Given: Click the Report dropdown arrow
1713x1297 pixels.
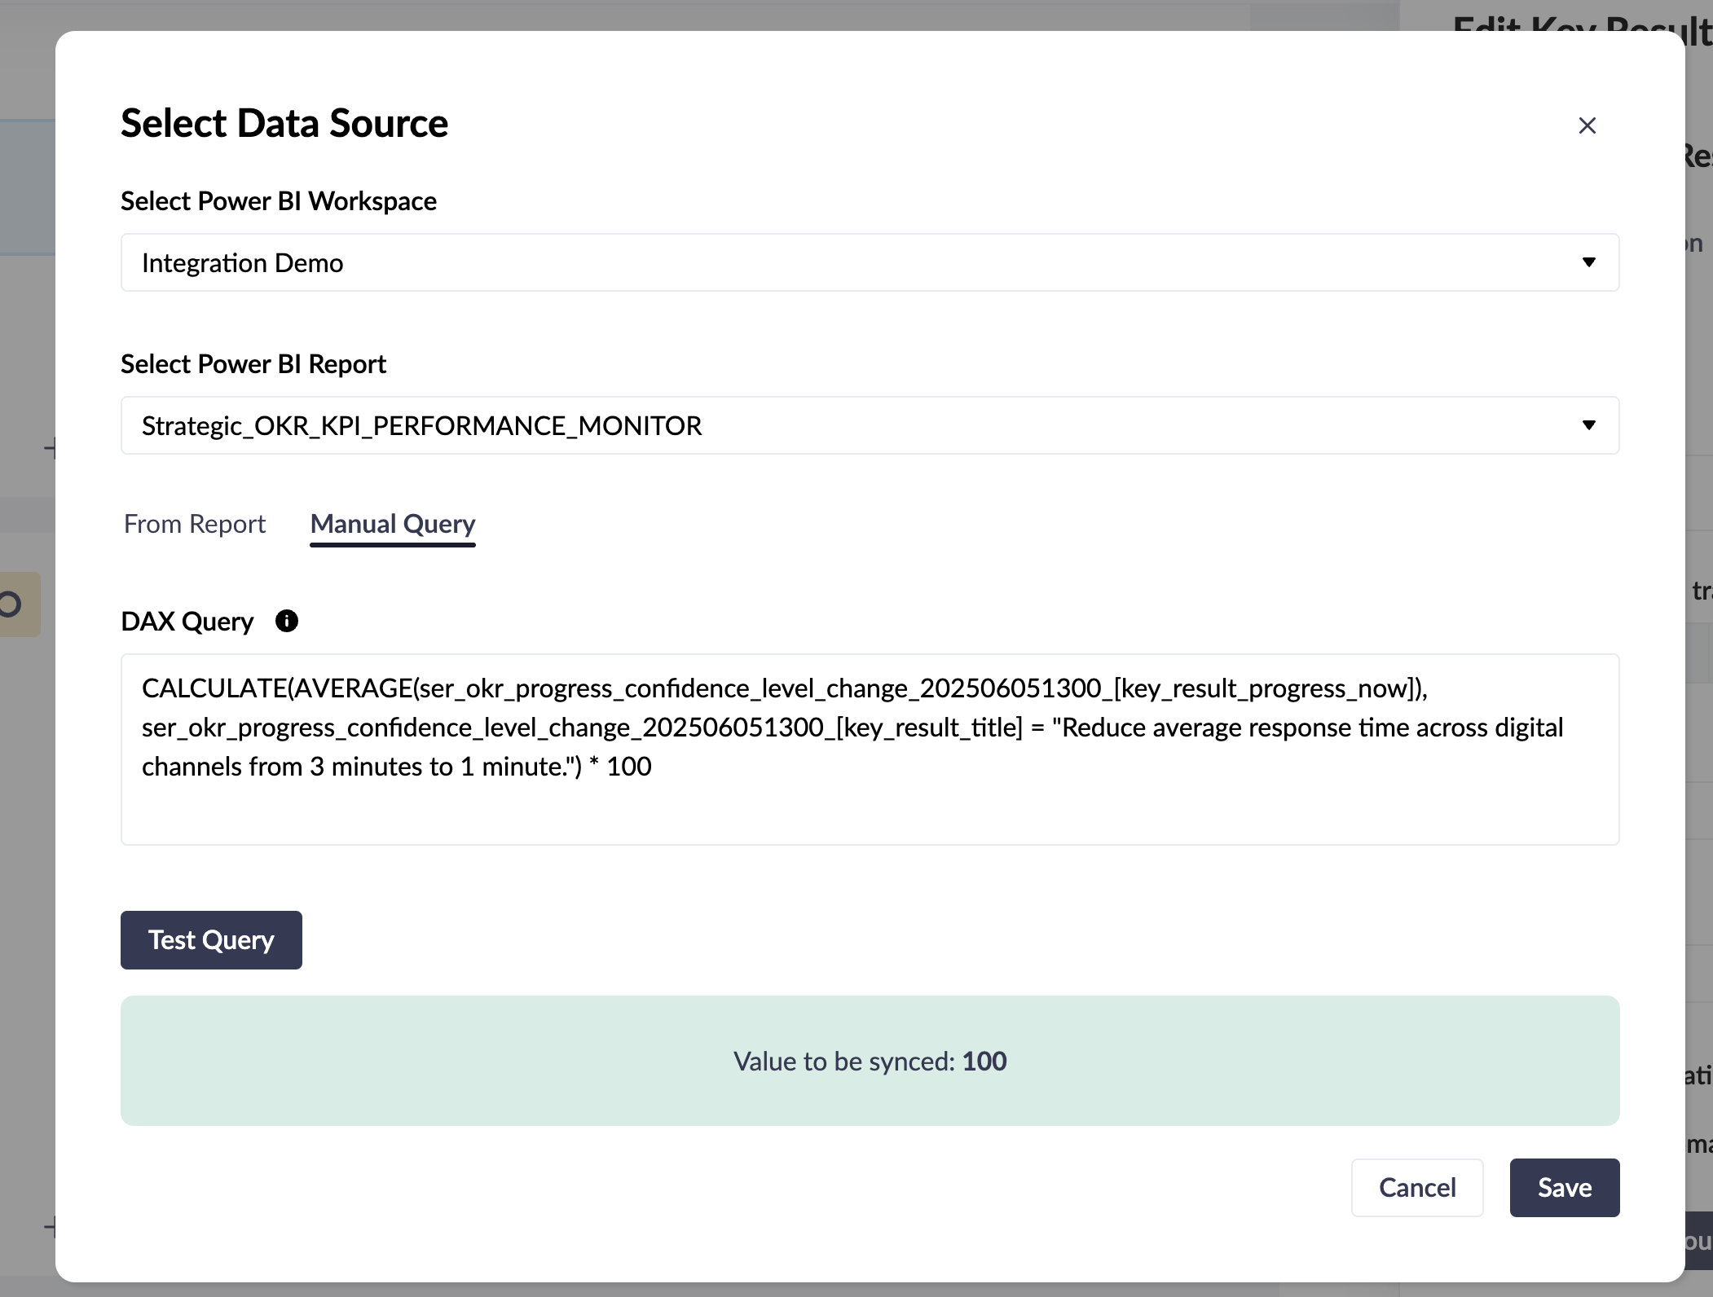Looking at the screenshot, I should (1588, 425).
